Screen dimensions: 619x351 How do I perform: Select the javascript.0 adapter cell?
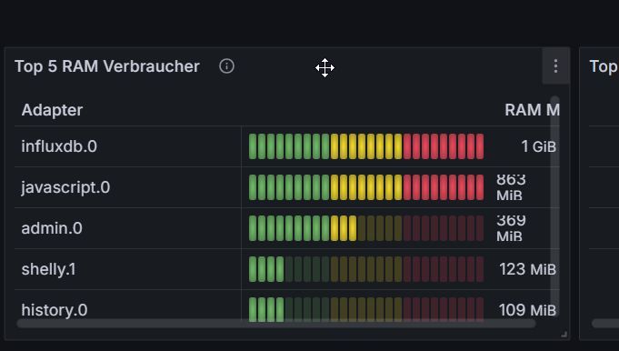(128, 187)
